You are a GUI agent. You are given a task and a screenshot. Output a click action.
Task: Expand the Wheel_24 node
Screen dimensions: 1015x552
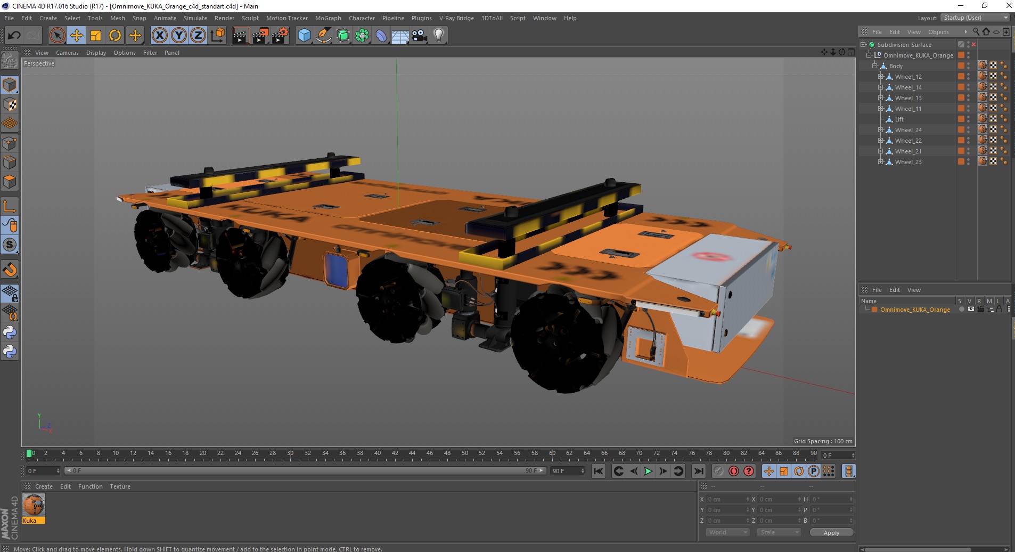[x=881, y=129]
